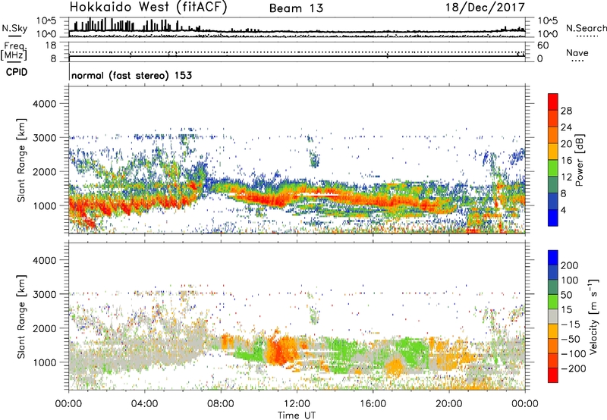
Task: Click the red-orange velocity patch near 11:00 UT
Action: tap(280, 350)
